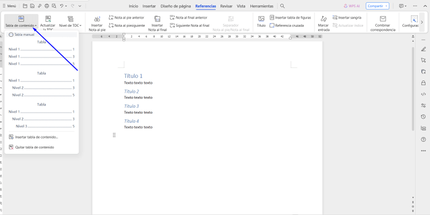The width and height of the screenshot is (430, 215).
Task: Click the Título 1 heading in document
Action: [x=133, y=76]
